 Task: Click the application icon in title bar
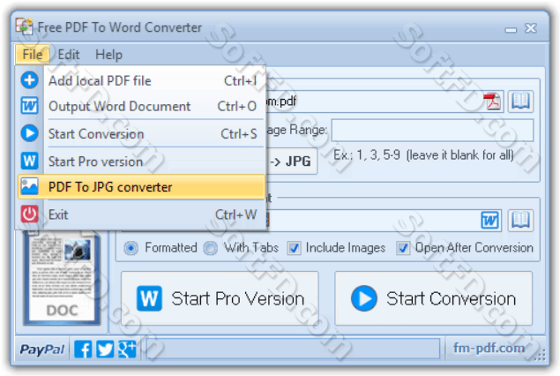25,27
